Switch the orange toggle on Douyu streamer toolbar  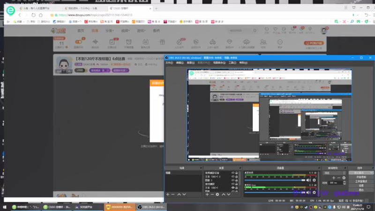pos(78,42)
